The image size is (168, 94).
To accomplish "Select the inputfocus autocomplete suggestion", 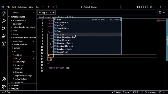I will coord(87,28).
